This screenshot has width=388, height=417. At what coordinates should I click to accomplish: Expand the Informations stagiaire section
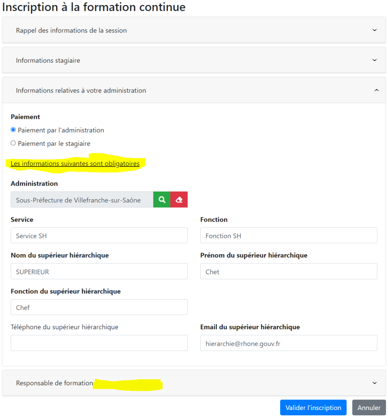[x=375, y=60]
